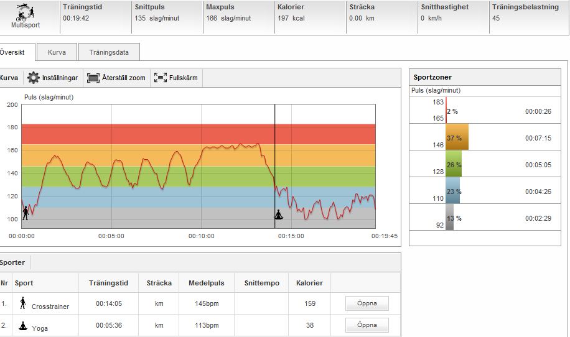This screenshot has width=570, height=337.
Task: Click the Multisport icon in header
Action: pyautogui.click(x=24, y=12)
